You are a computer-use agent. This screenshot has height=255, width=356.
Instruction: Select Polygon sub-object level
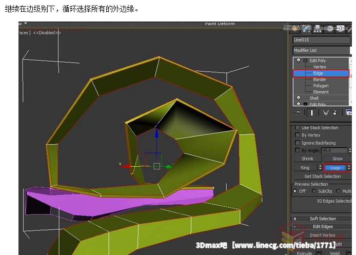321,86
